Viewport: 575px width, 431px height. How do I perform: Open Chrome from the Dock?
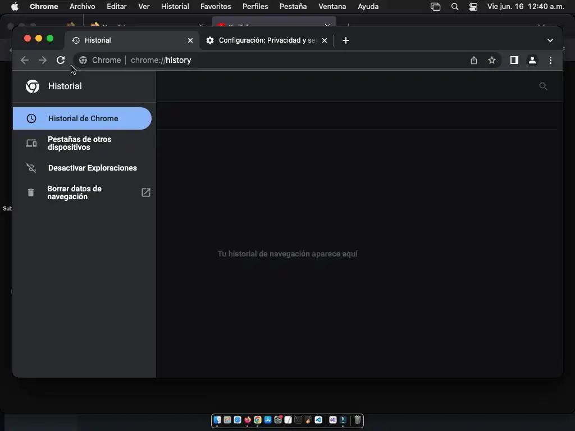pyautogui.click(x=258, y=420)
